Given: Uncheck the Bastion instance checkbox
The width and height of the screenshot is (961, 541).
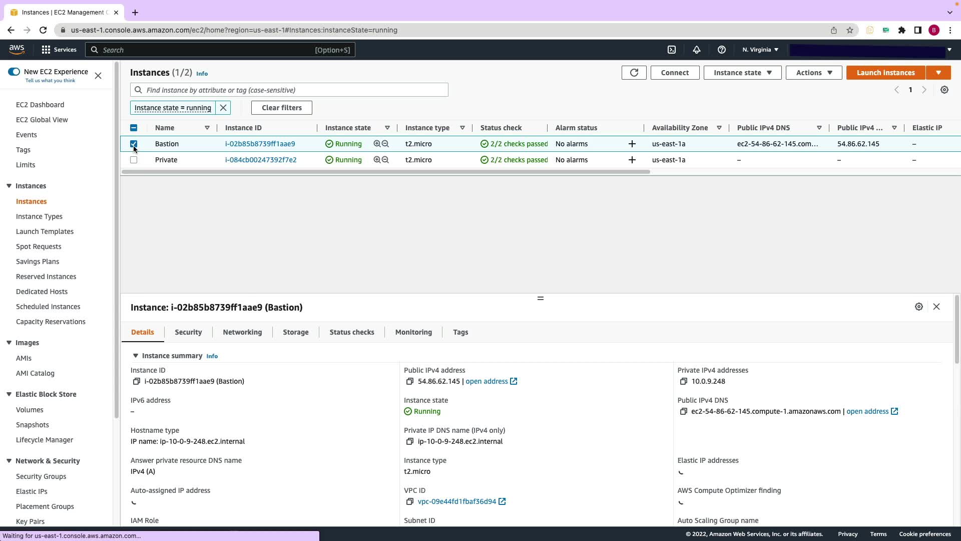Looking at the screenshot, I should tap(134, 144).
